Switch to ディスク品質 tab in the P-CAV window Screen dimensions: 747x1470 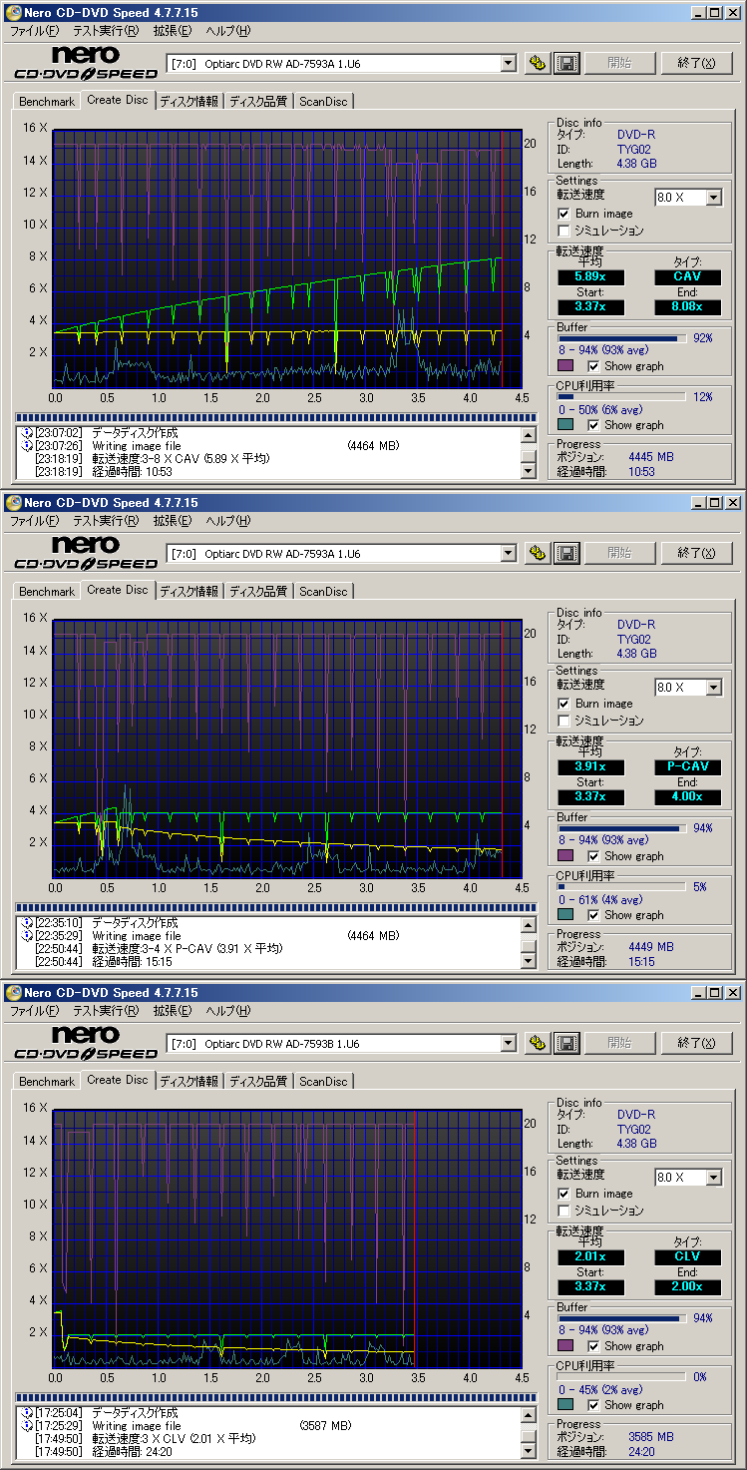(x=258, y=592)
